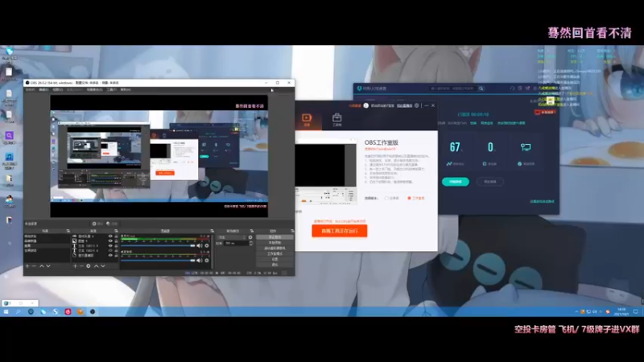Click teal filled button in accelerator window

456,182
